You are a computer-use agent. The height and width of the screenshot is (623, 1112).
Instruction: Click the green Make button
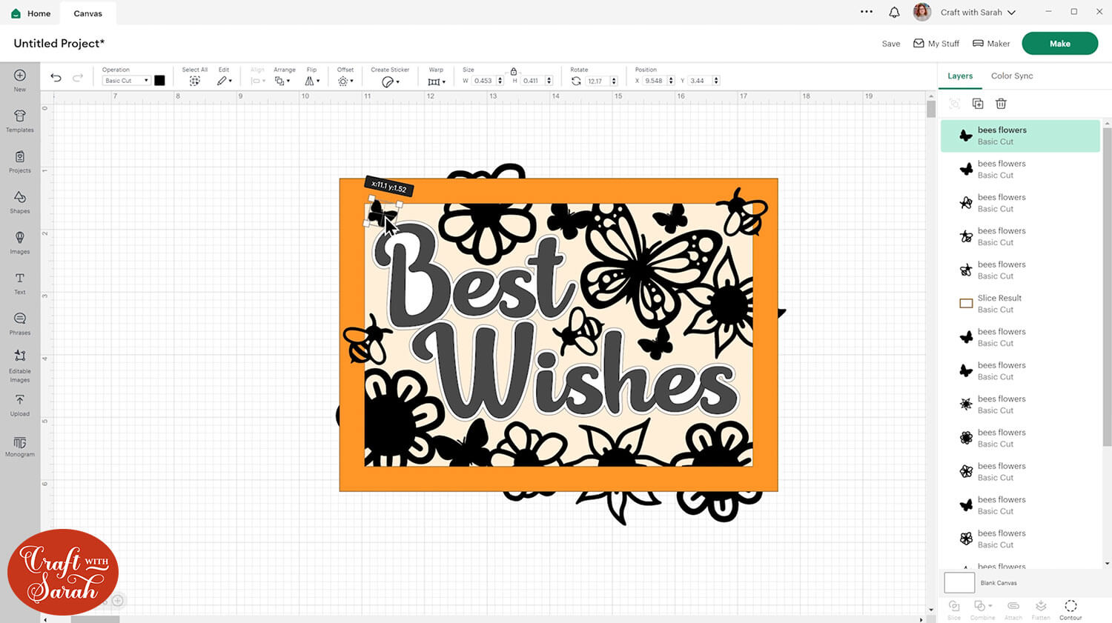point(1059,44)
